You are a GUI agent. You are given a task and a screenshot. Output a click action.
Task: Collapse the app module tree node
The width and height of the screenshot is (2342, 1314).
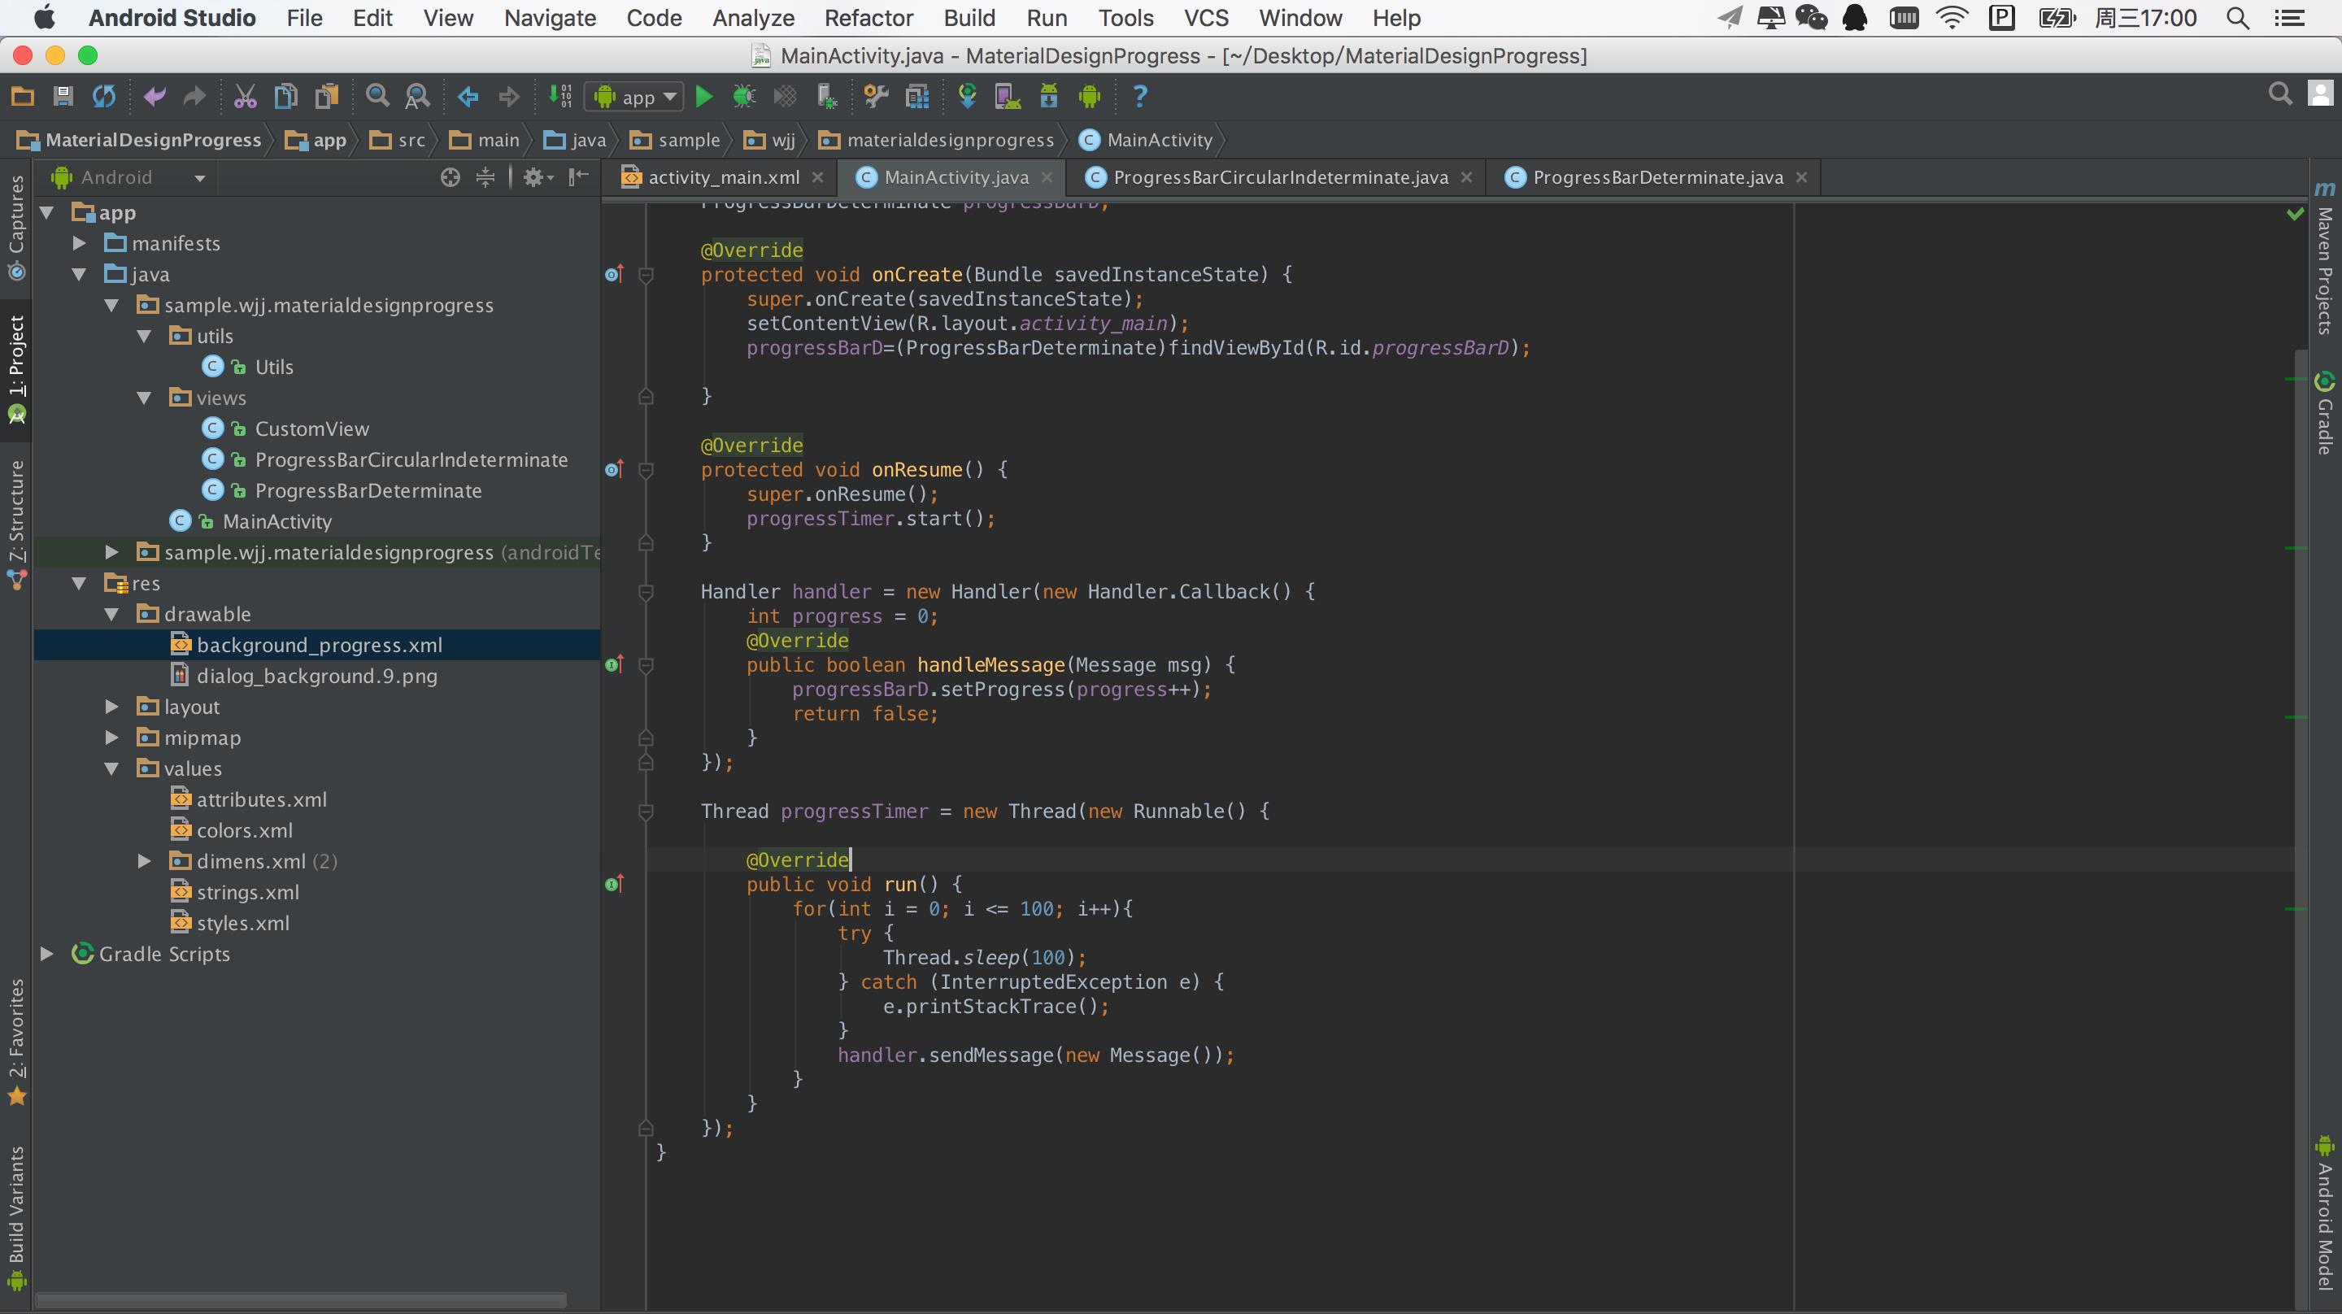click(x=47, y=213)
